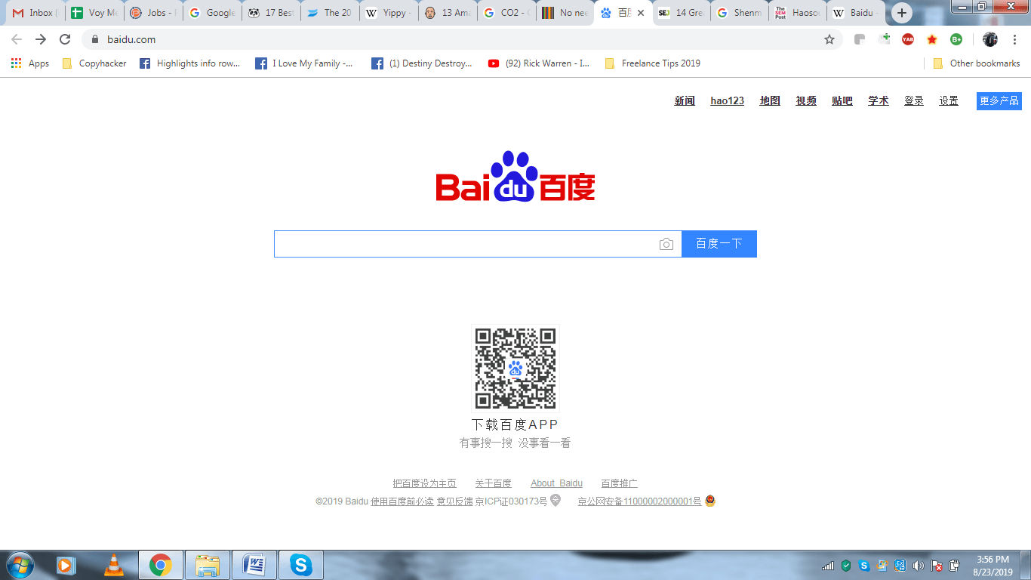The width and height of the screenshot is (1031, 580).
Task: Open the Other bookmarks folder
Action: [977, 63]
